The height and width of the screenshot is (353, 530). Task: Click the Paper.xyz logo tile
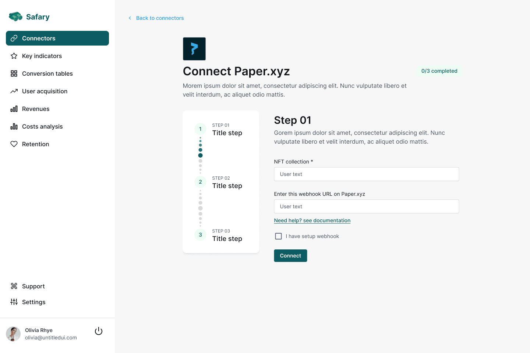click(x=194, y=49)
